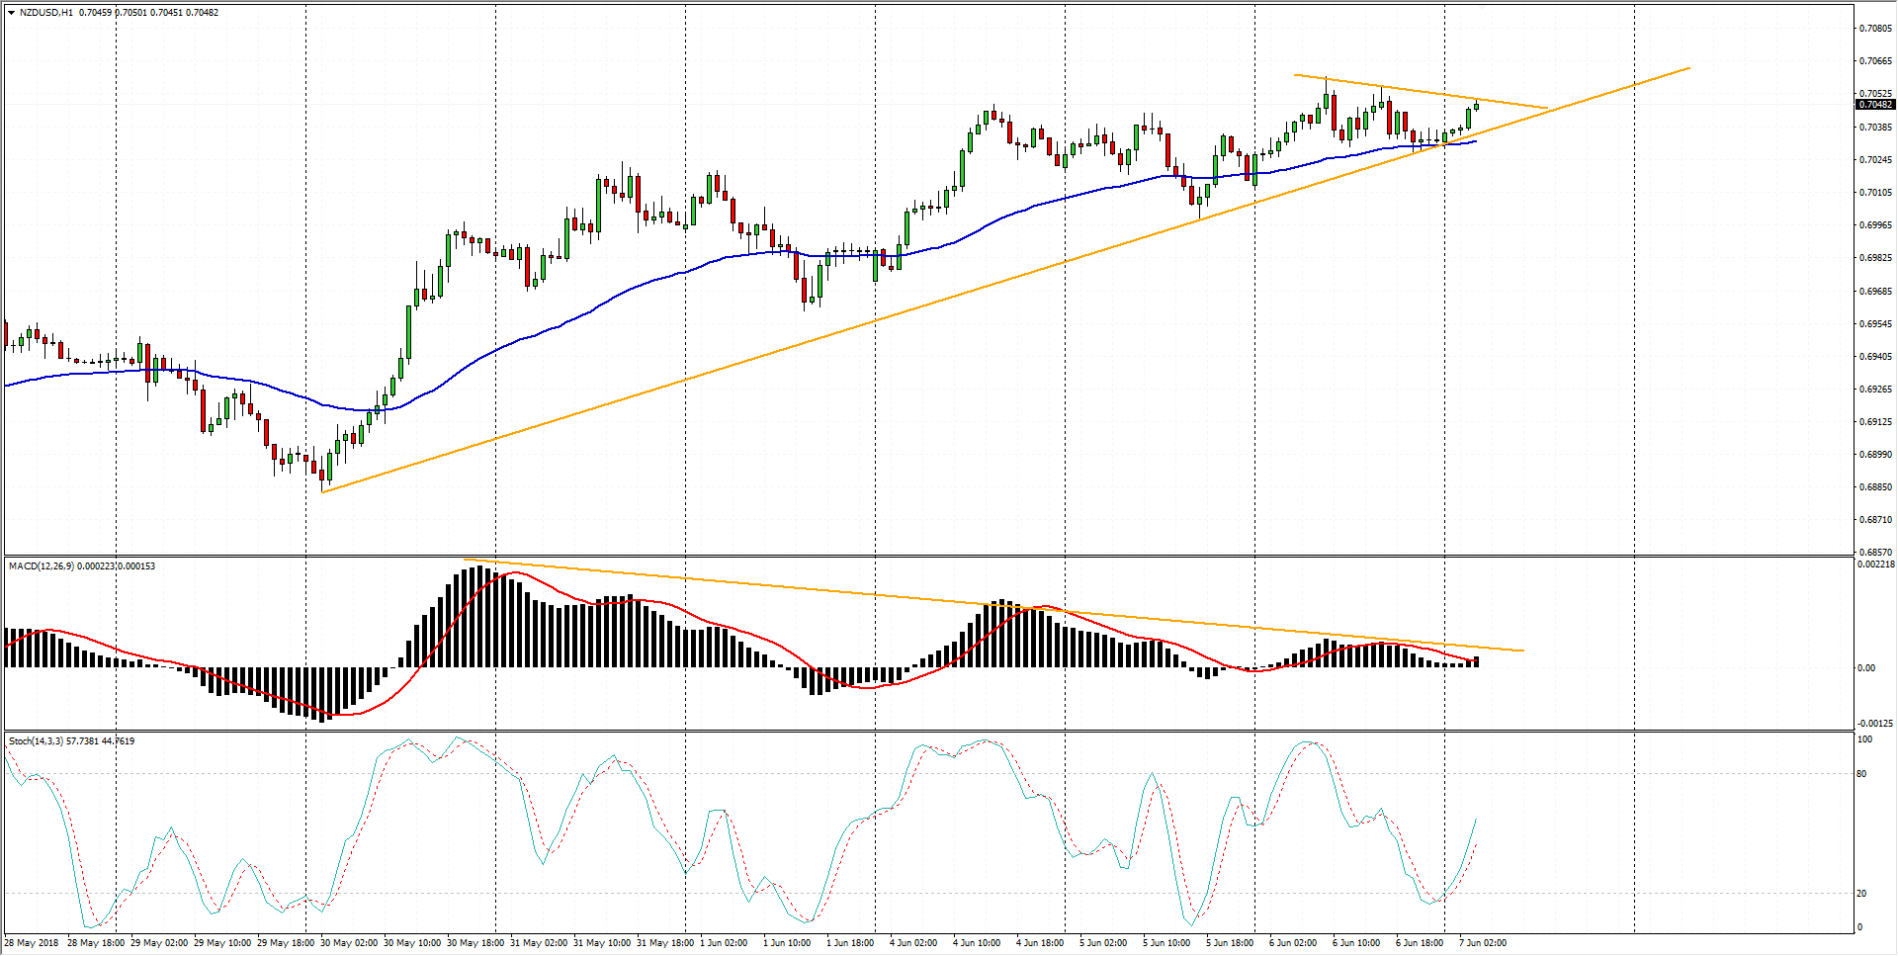Select the short descending orange resistance line
Screen dimensions: 1898x956
pos(1421,91)
